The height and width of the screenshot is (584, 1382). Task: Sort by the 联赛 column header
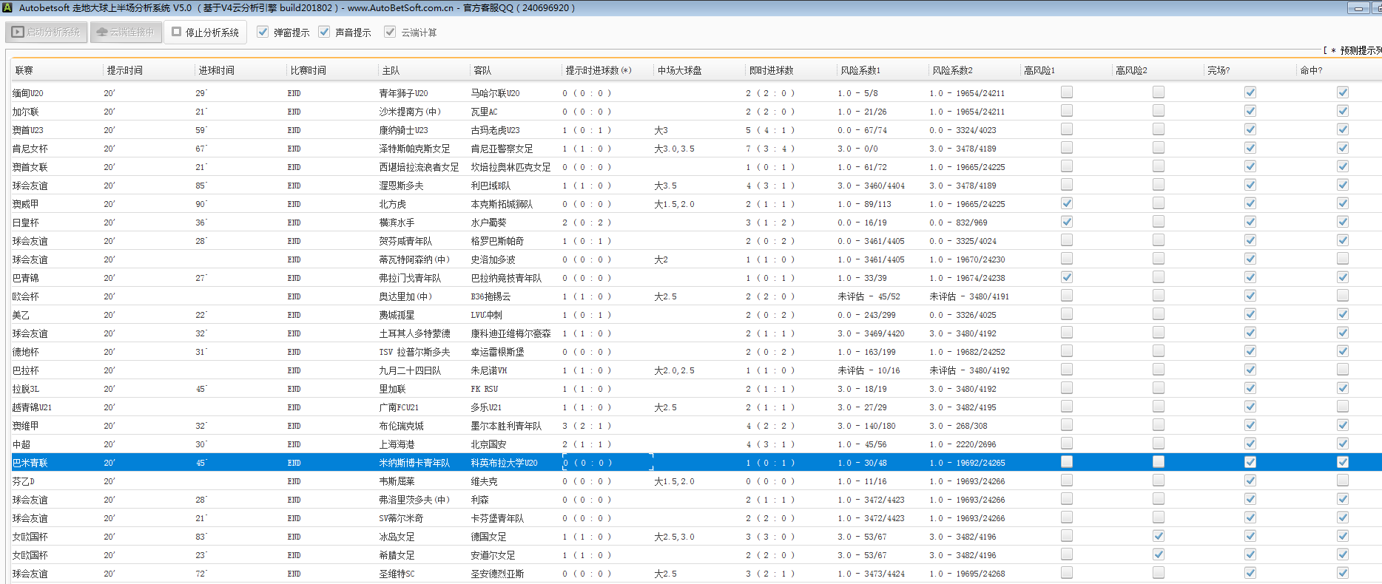24,70
